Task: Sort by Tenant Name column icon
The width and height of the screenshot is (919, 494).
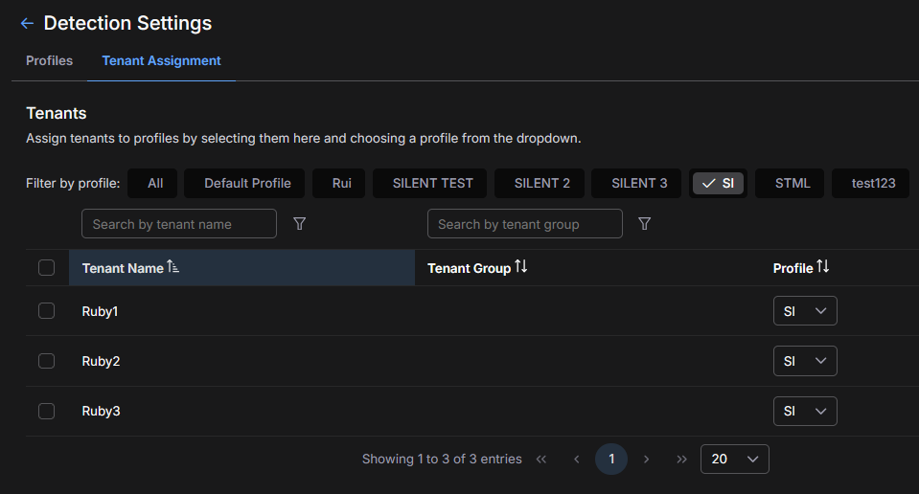Action: [x=173, y=267]
